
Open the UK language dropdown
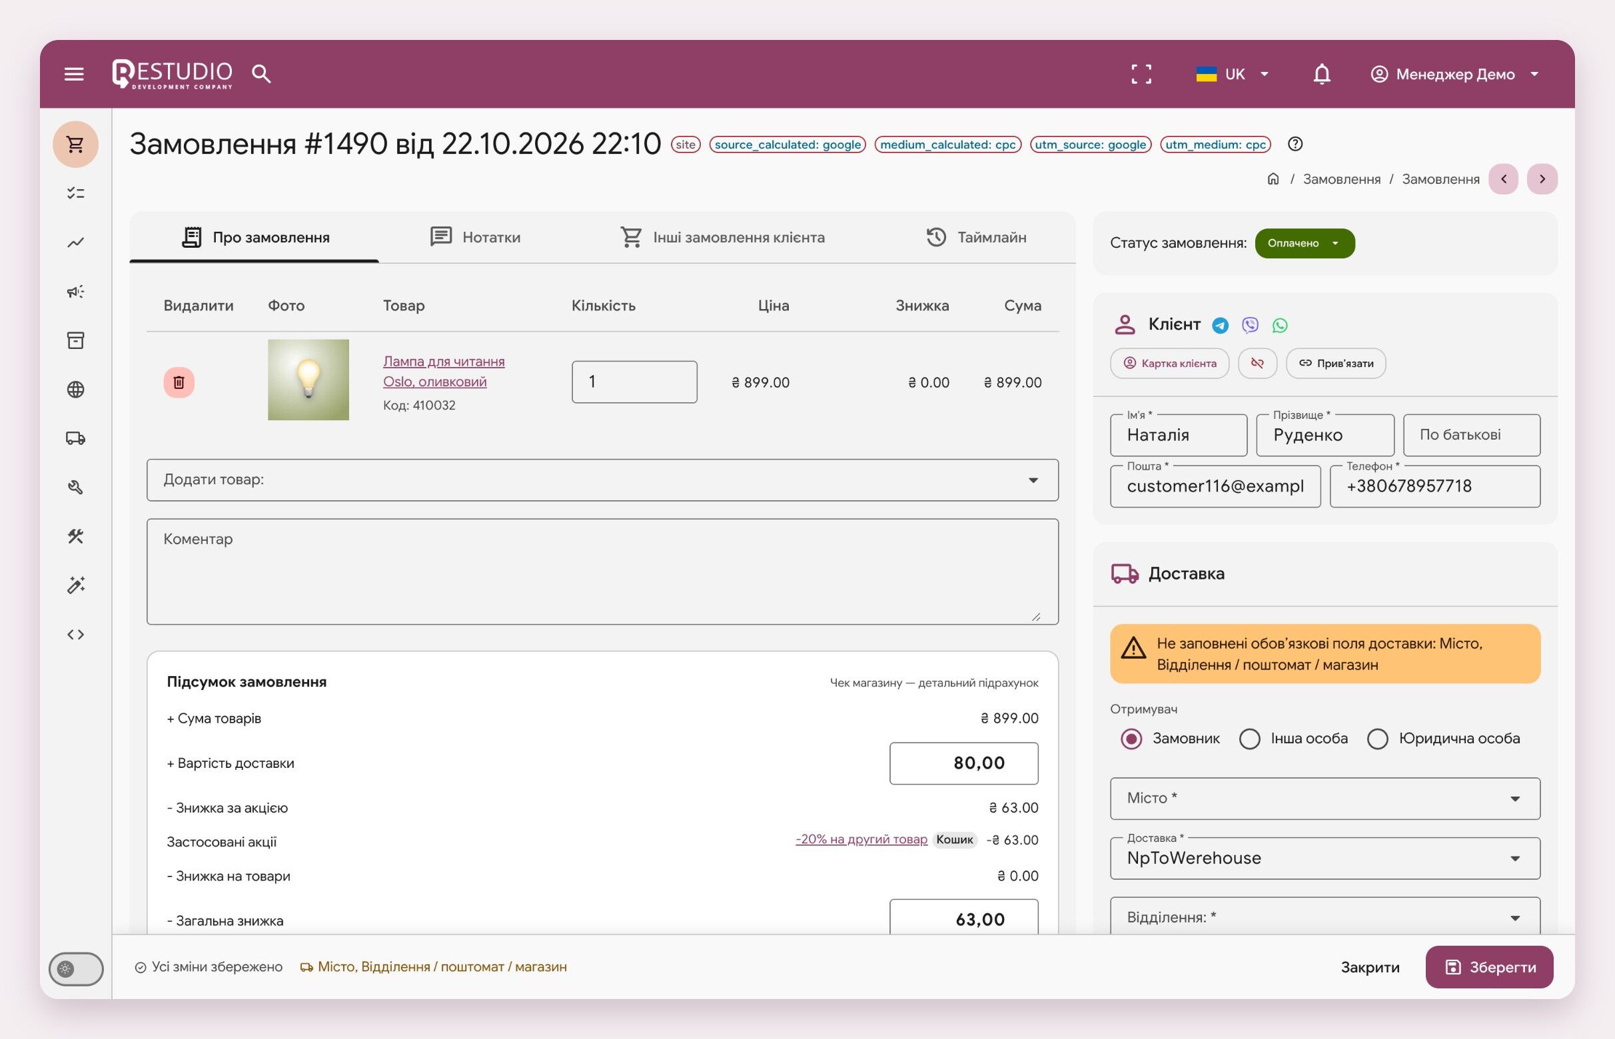tap(1233, 74)
